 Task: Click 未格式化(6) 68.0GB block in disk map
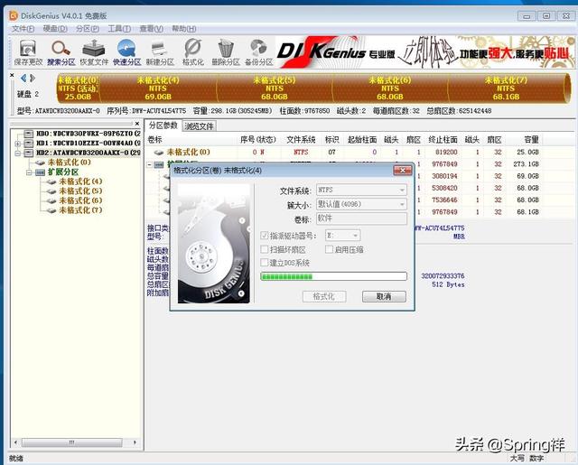390,88
